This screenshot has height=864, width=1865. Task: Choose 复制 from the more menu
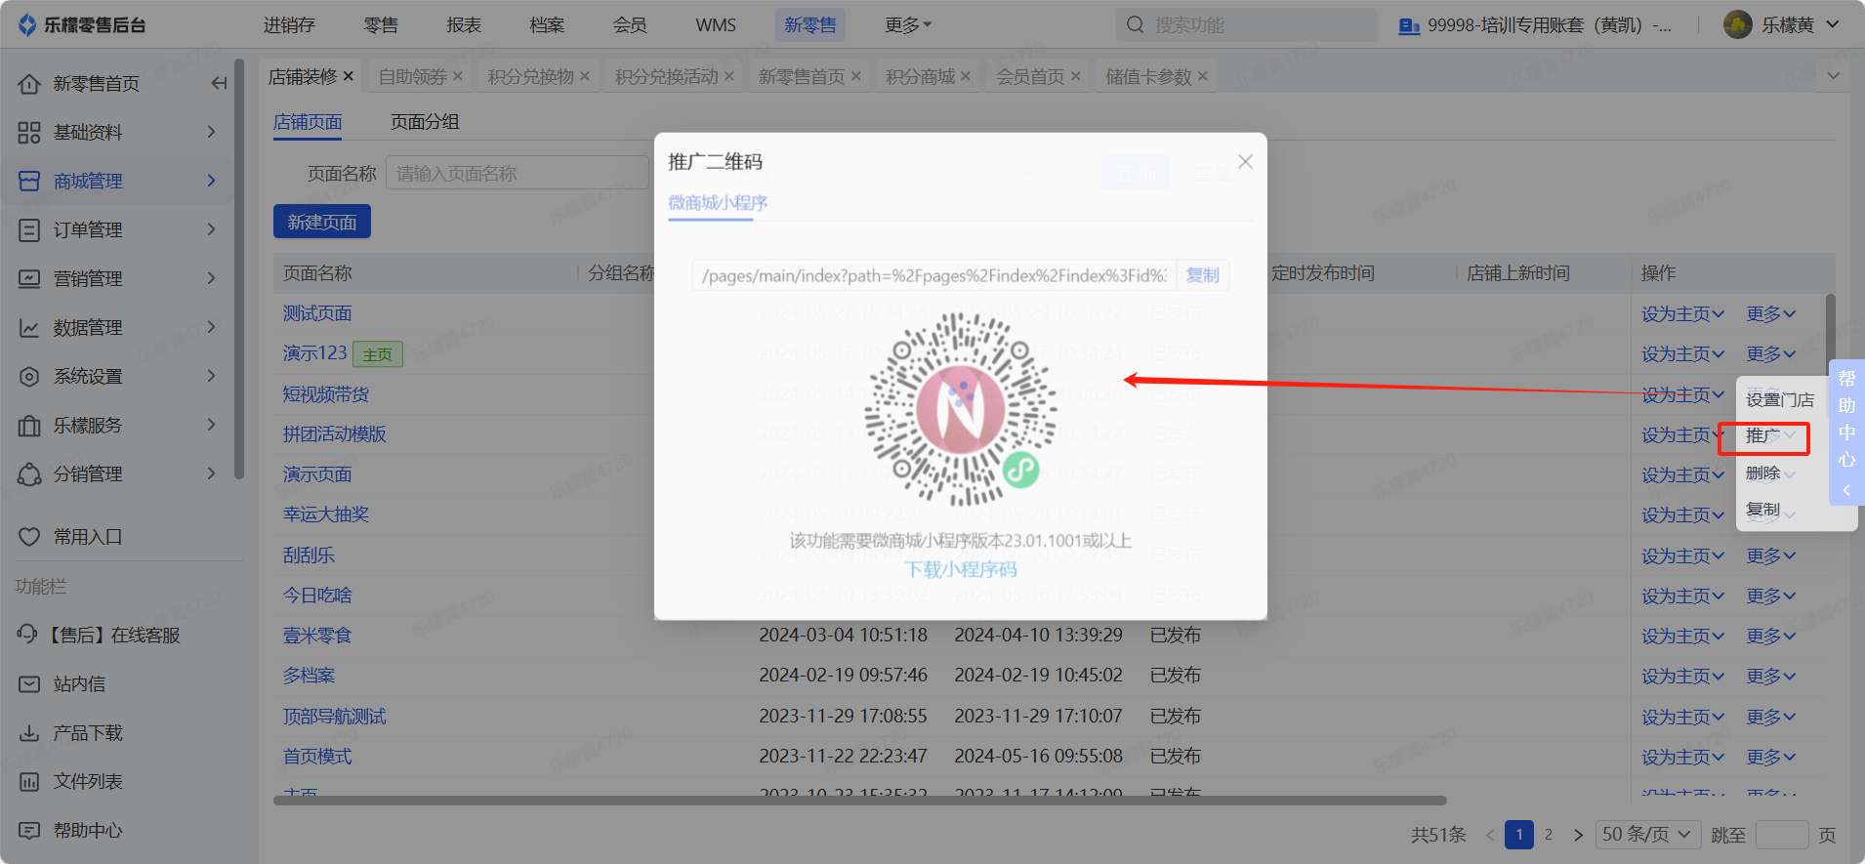pos(1763,510)
